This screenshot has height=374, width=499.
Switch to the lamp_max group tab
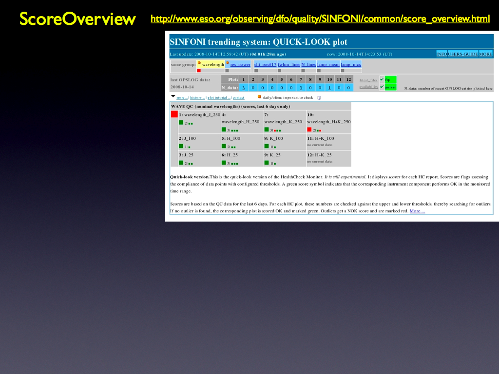pyautogui.click(x=351, y=64)
